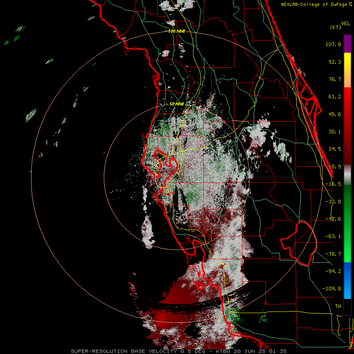Click the Super-Resolution Base Velocity caption

click(x=179, y=351)
